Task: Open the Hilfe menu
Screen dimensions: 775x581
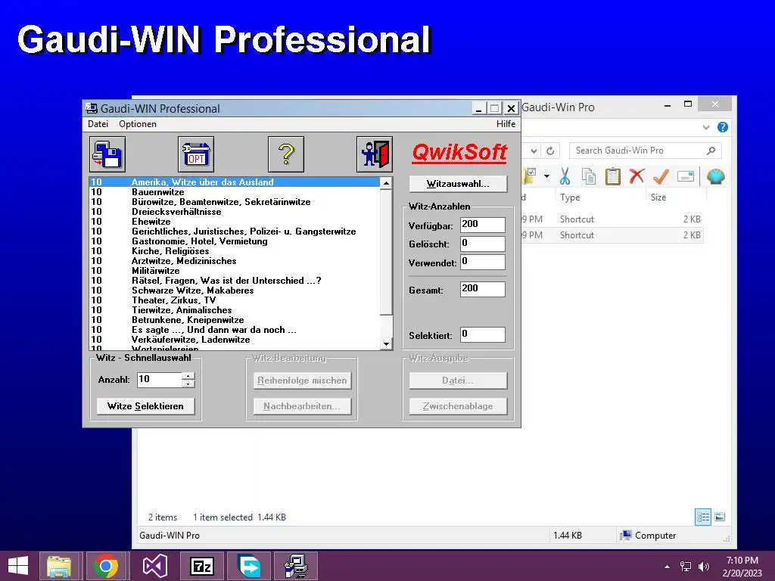Action: 506,124
